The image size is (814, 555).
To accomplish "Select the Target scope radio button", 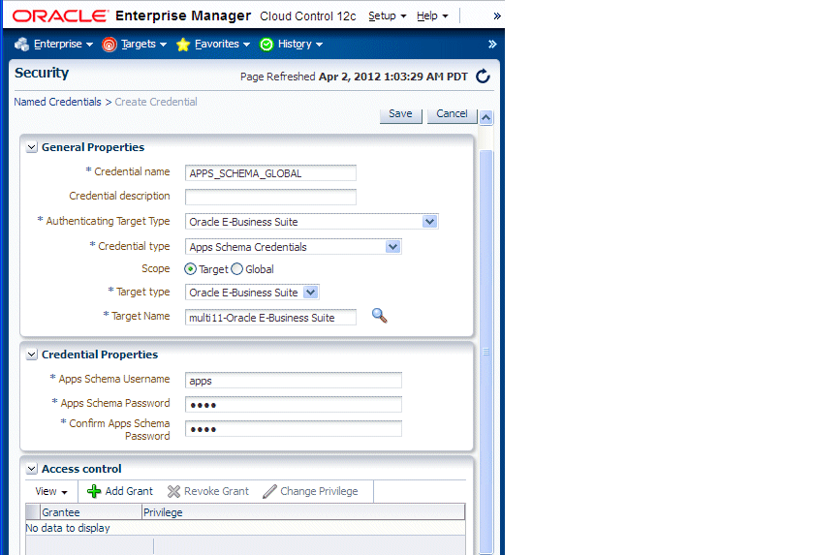I will click(191, 269).
